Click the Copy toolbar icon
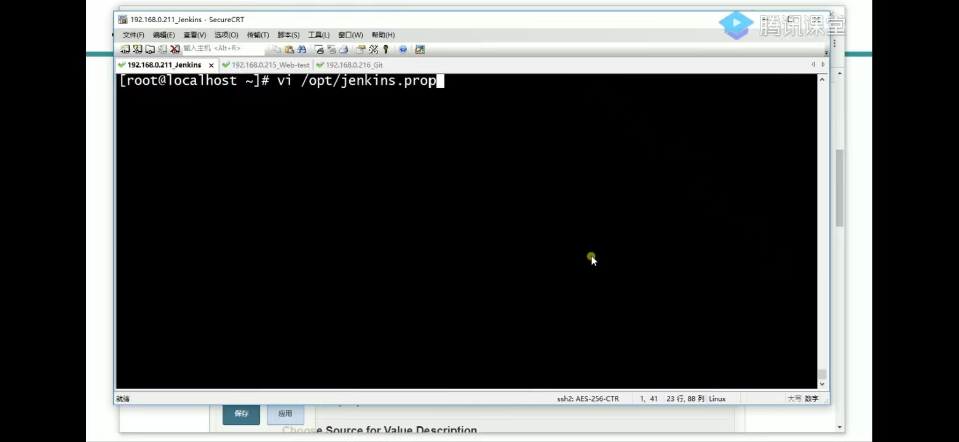 point(277,49)
